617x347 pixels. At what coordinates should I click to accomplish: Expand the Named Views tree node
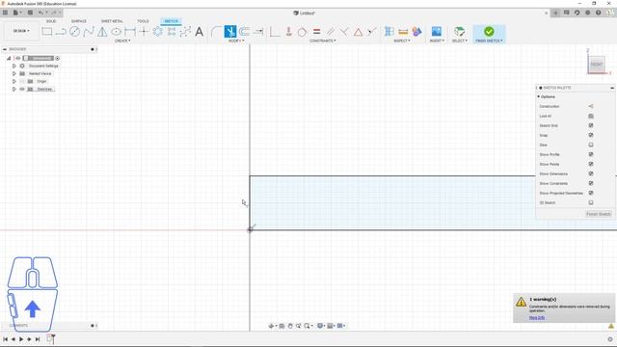[13, 73]
